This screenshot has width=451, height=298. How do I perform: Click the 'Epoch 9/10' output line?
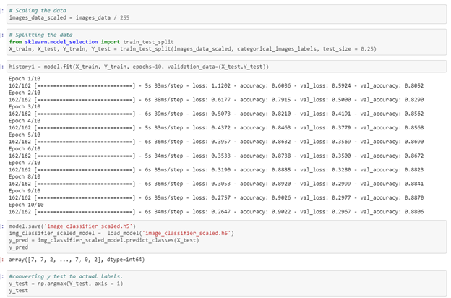[25, 191]
